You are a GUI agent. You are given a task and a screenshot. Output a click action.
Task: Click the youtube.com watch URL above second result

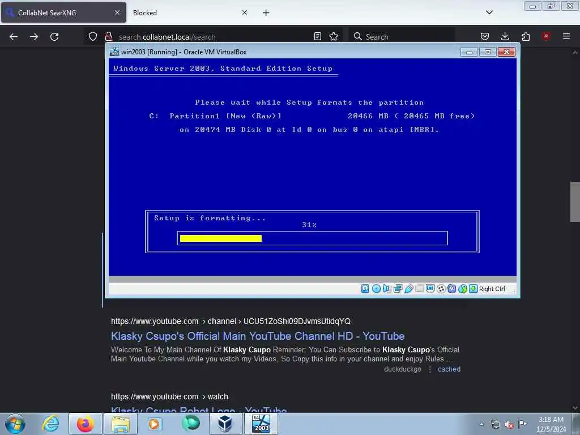[x=169, y=396]
